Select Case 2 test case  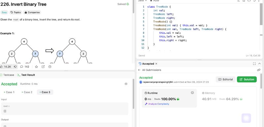click(27, 92)
